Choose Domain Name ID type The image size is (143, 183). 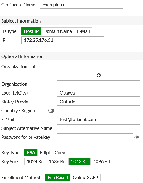[x=58, y=31]
